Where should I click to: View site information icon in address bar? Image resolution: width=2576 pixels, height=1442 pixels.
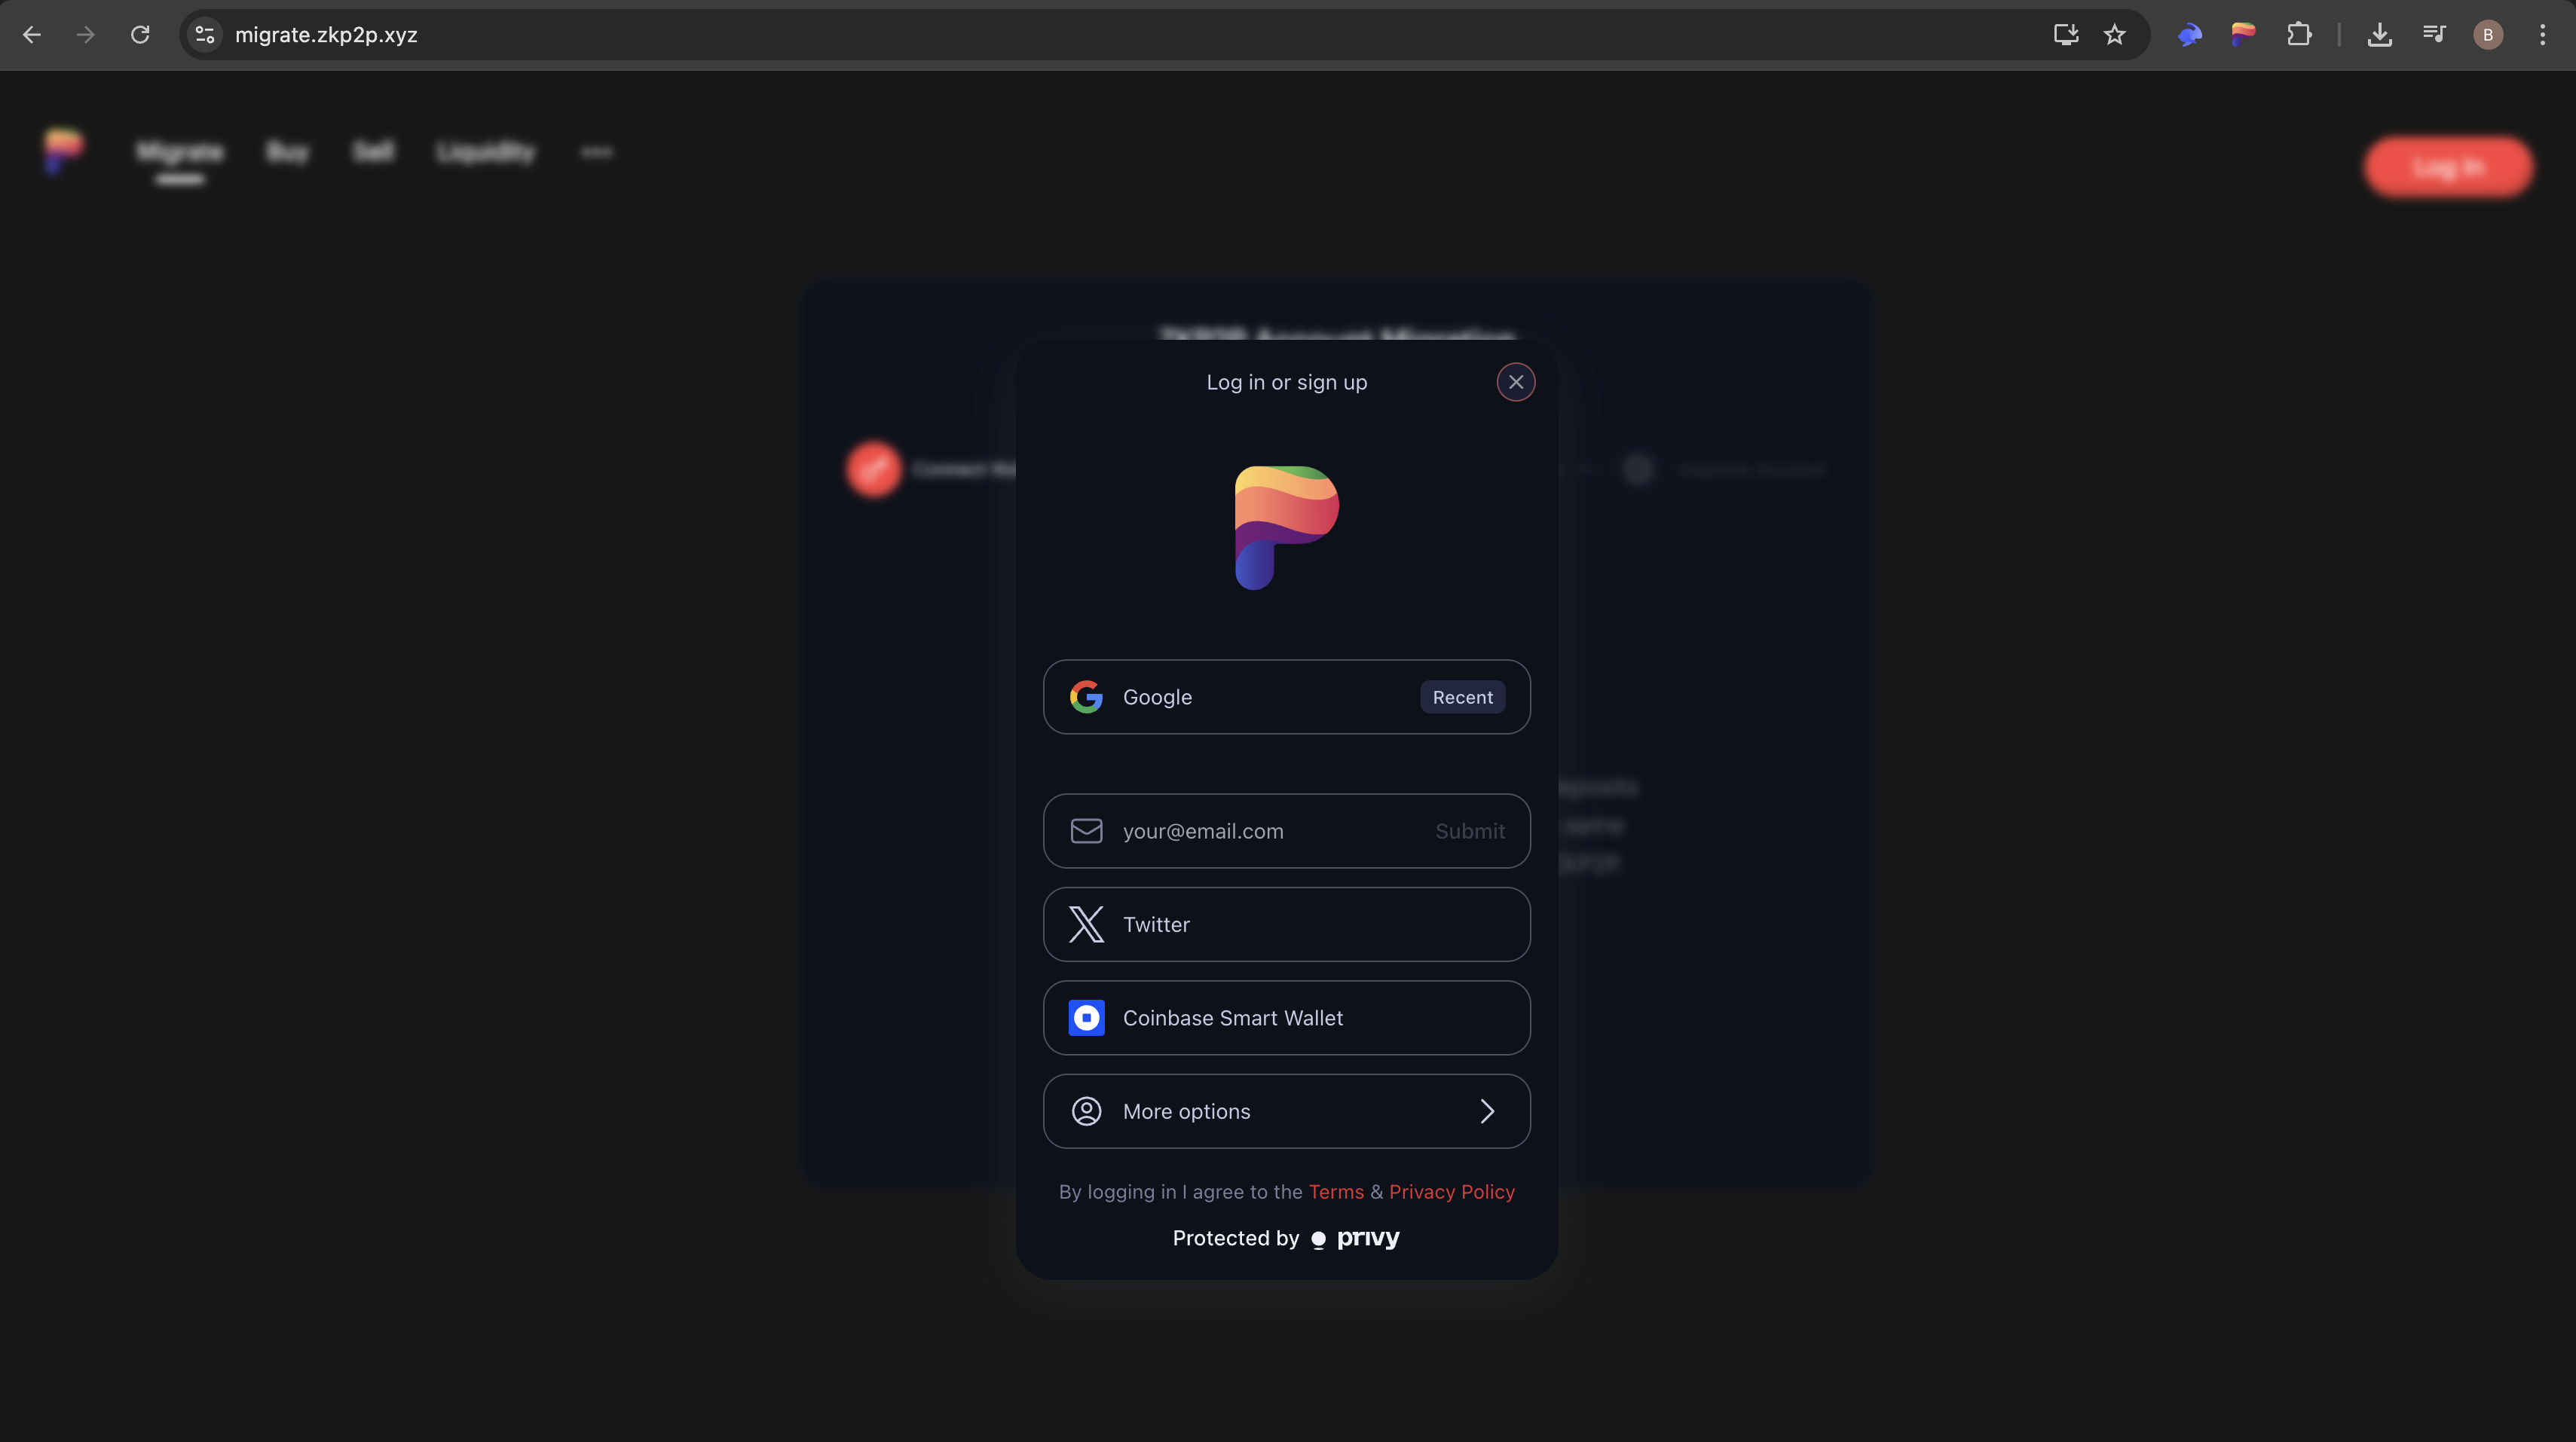tap(205, 35)
